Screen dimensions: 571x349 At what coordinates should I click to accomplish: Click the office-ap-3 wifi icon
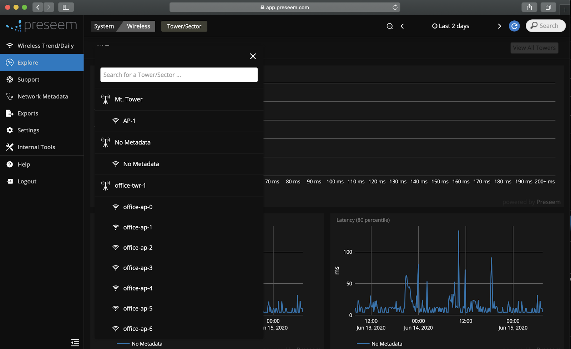(116, 268)
